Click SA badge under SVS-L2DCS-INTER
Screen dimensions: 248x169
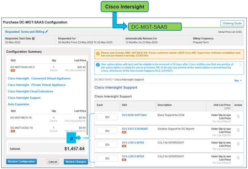124,160
